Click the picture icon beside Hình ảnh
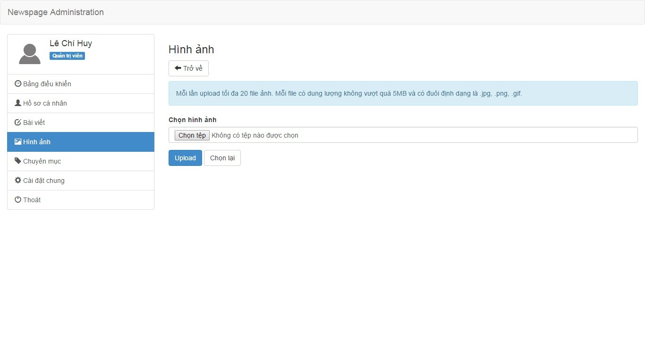The image size is (645, 346). (18, 141)
